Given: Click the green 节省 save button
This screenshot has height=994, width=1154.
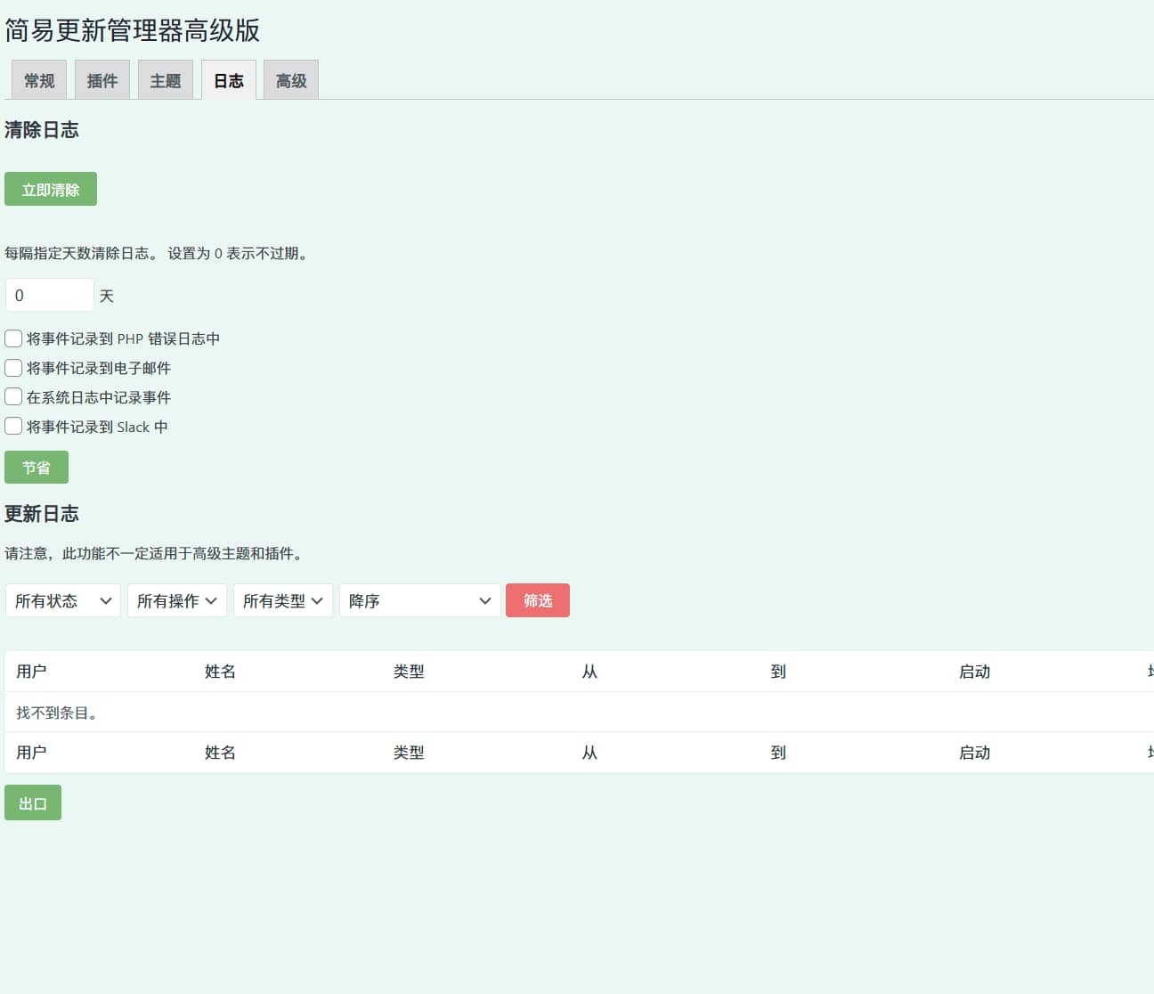Looking at the screenshot, I should point(37,468).
